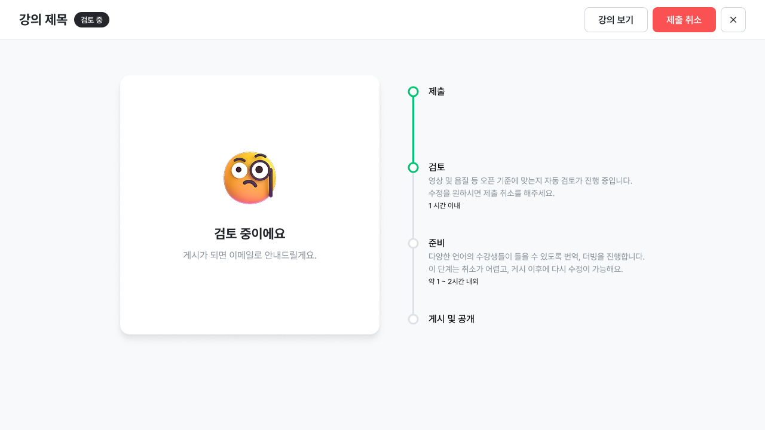Click the gray circle marker for 게시 및 공개

[x=413, y=319]
